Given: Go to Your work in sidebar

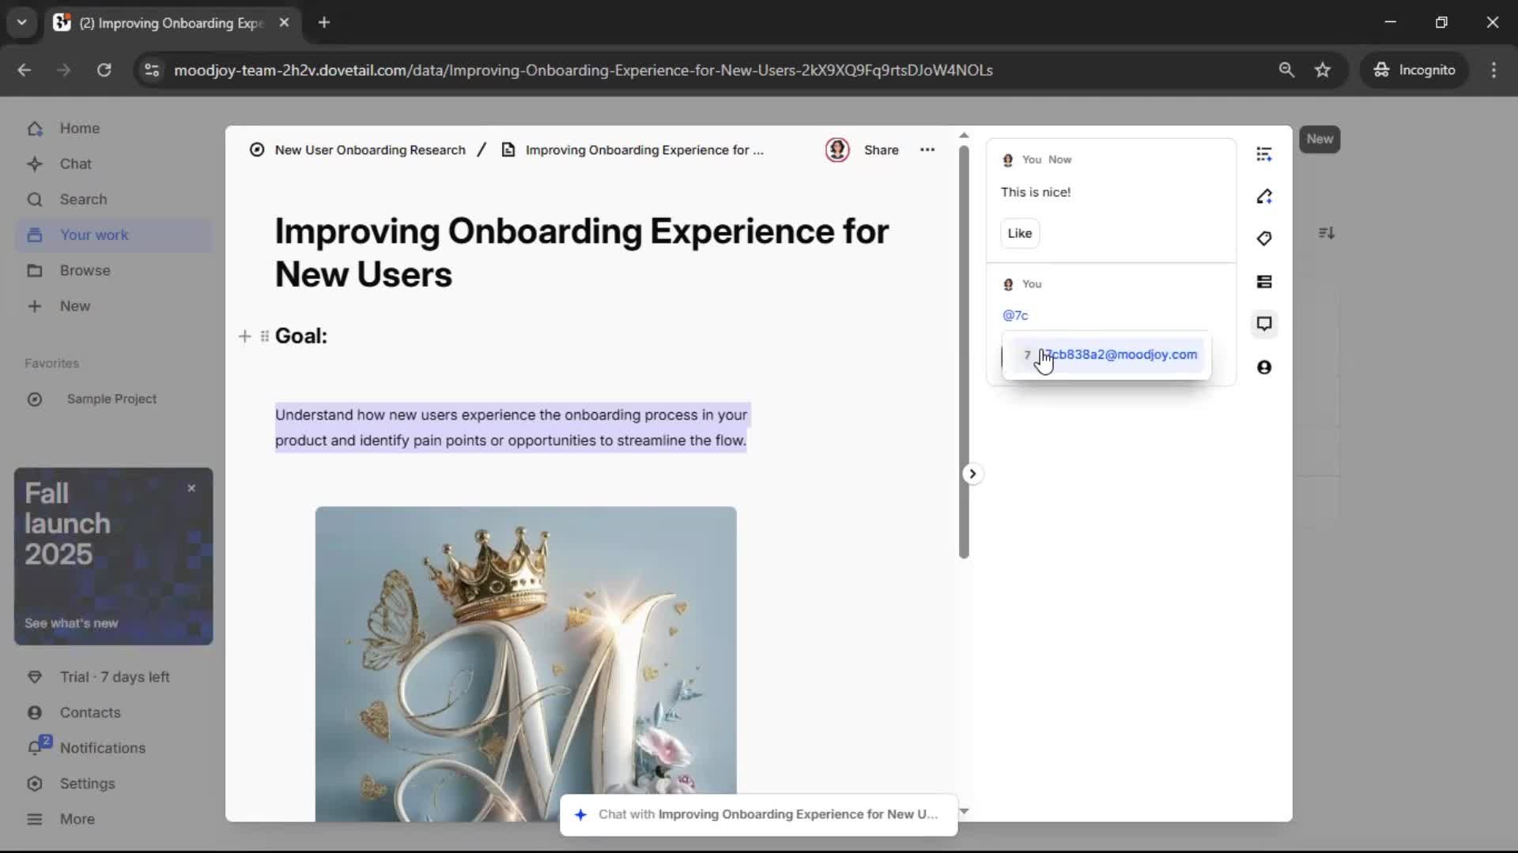Looking at the screenshot, I should coord(94,235).
